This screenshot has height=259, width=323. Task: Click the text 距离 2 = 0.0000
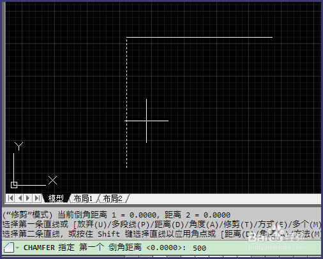[197, 215]
